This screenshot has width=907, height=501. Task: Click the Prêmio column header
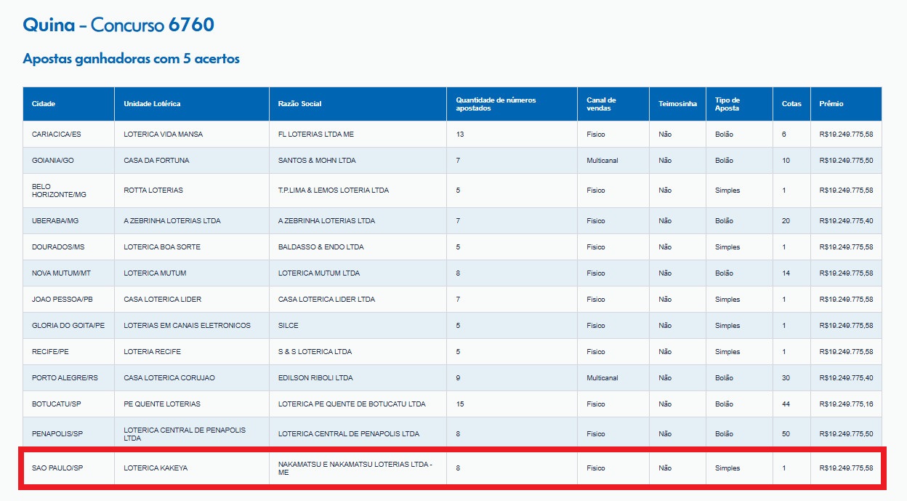pyautogui.click(x=831, y=104)
